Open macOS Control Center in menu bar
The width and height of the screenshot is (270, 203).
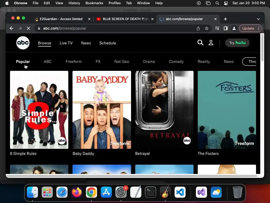point(226,3)
